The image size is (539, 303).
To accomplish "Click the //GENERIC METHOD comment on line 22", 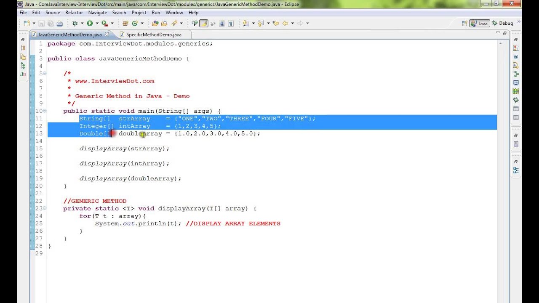I will coord(95,201).
